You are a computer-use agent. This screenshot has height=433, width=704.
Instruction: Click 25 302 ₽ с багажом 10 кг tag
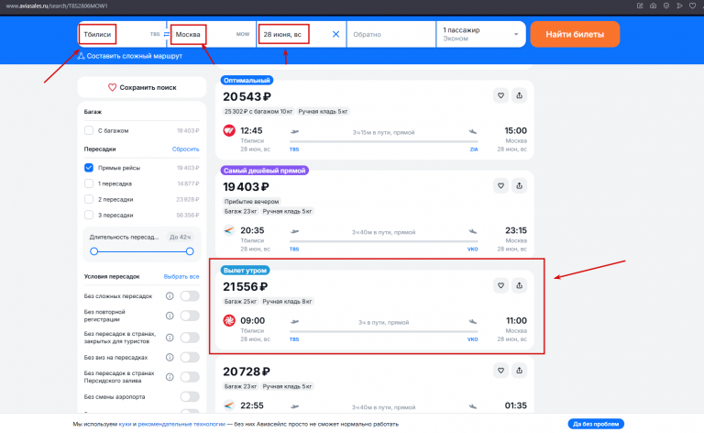click(x=258, y=111)
